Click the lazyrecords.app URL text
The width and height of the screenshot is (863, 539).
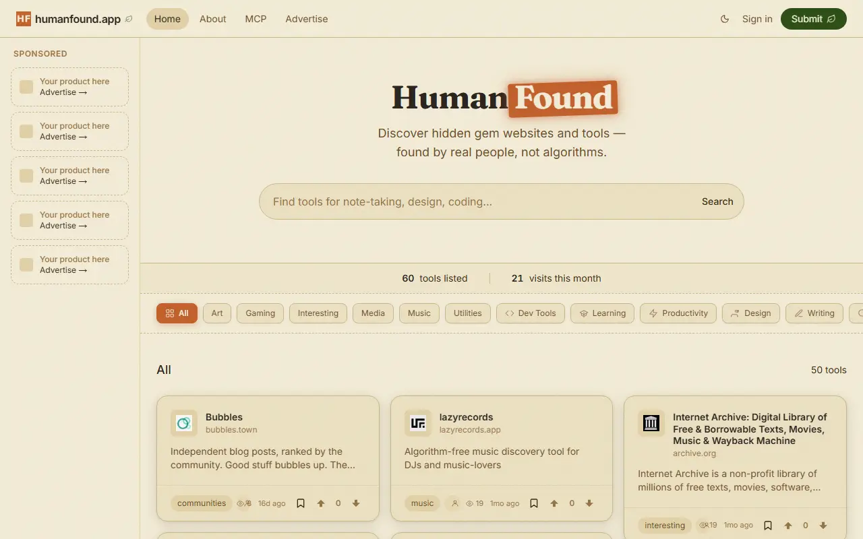click(470, 430)
